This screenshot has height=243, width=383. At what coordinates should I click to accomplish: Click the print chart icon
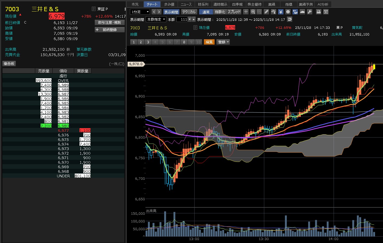318,12
